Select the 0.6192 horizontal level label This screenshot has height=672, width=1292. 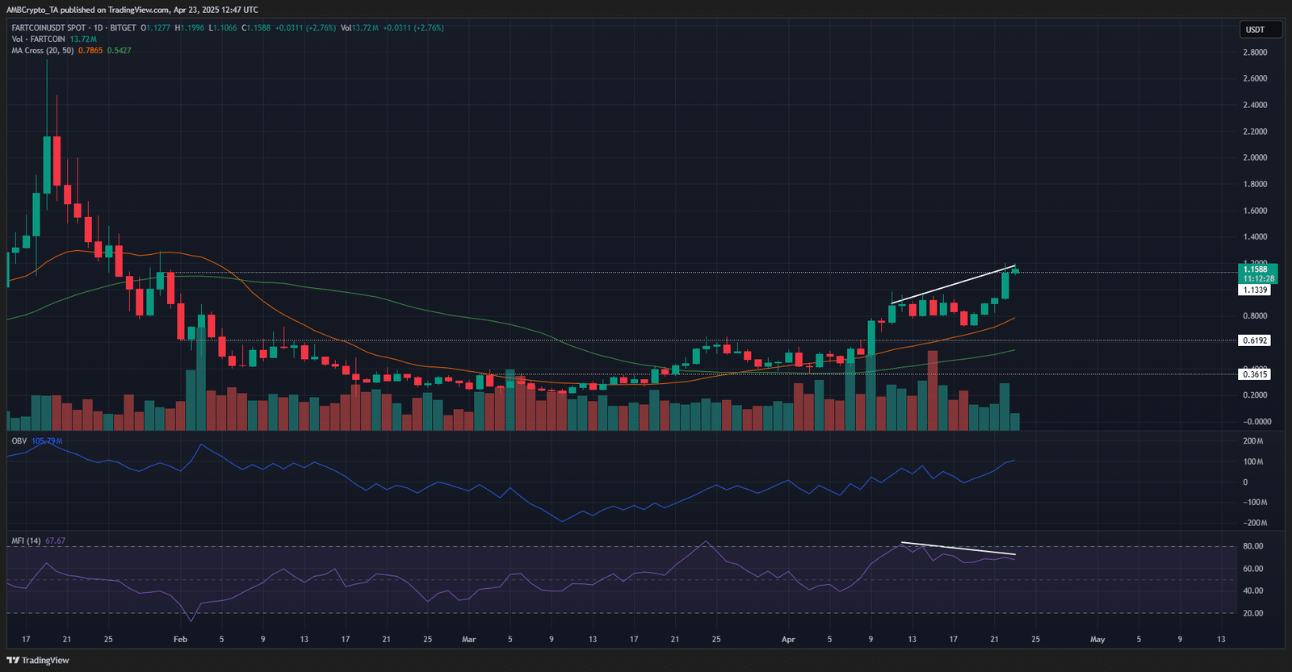[x=1254, y=340]
